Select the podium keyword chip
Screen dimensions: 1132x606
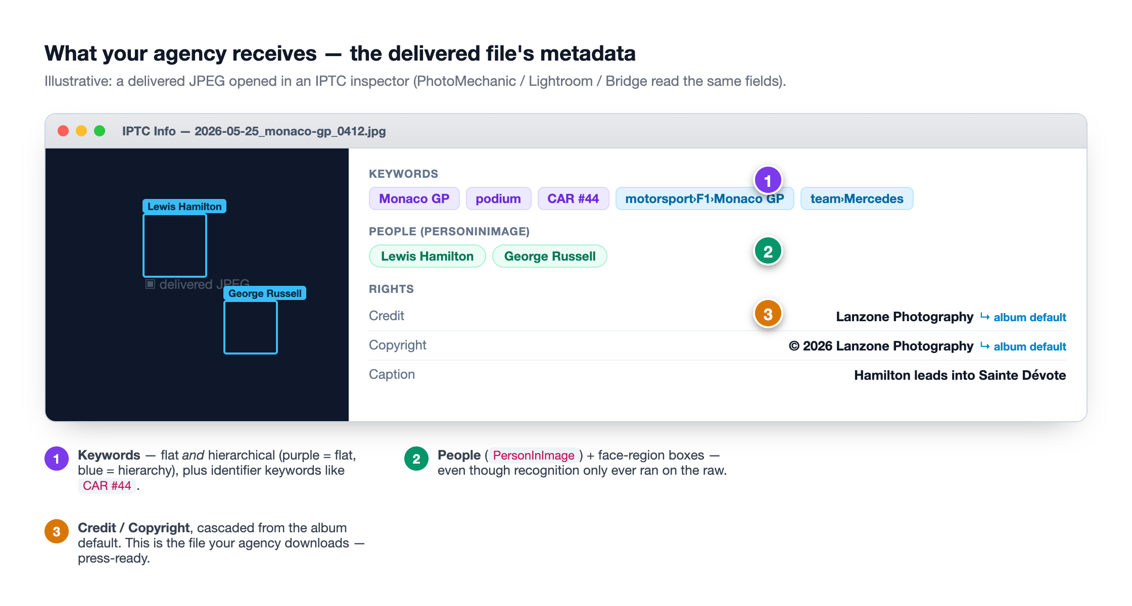[498, 198]
